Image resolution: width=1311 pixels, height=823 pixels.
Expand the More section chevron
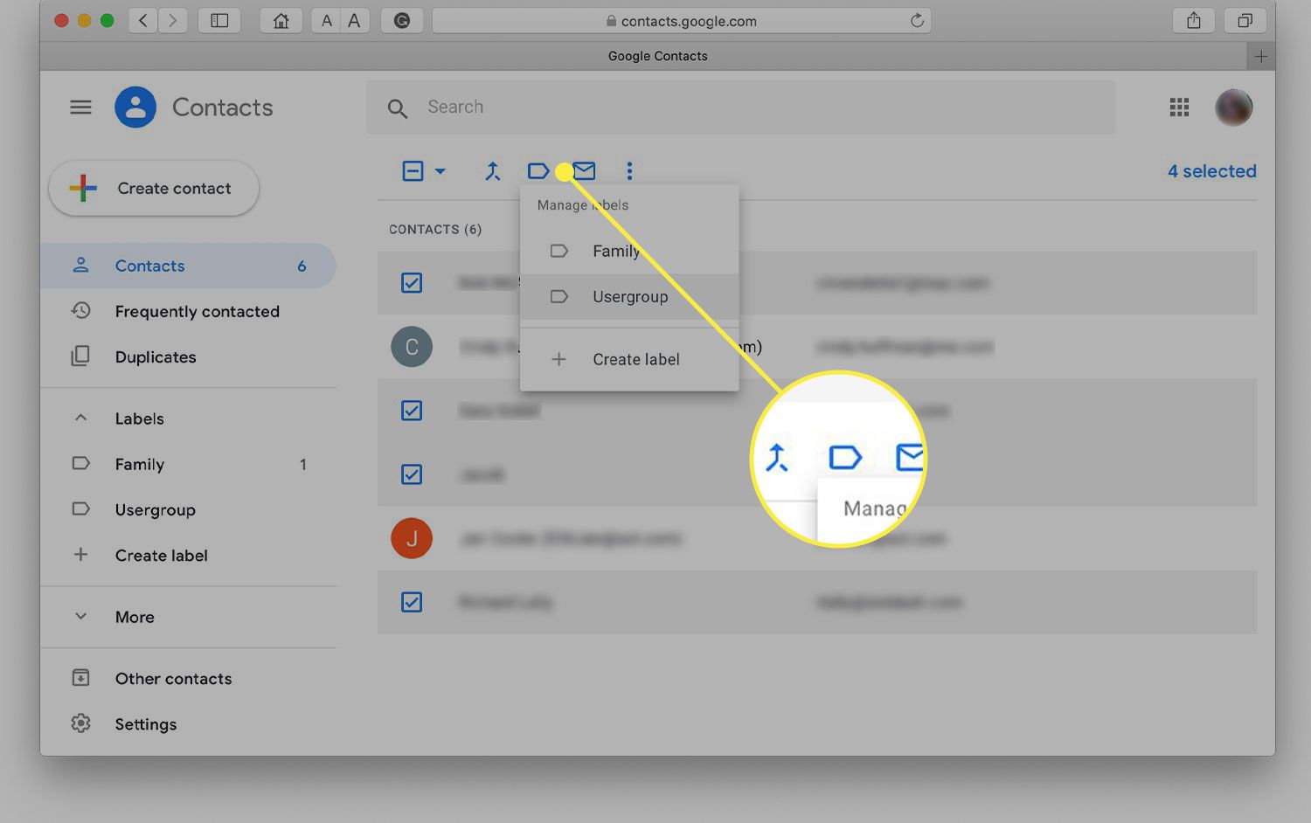pyautogui.click(x=80, y=616)
